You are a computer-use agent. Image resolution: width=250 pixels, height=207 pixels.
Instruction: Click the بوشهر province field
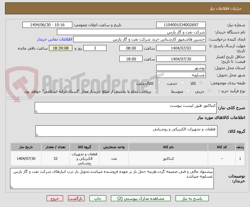click(181, 68)
